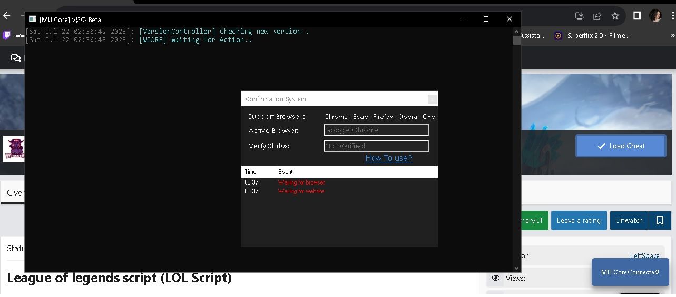The image size is (676, 297).
Task: Click the chat bubbles icon in the site header
Action: pos(16,57)
